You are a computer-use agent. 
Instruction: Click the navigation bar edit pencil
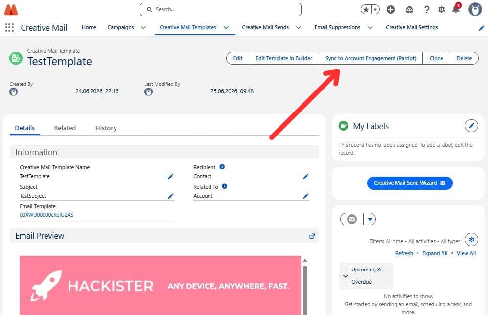[x=481, y=28]
